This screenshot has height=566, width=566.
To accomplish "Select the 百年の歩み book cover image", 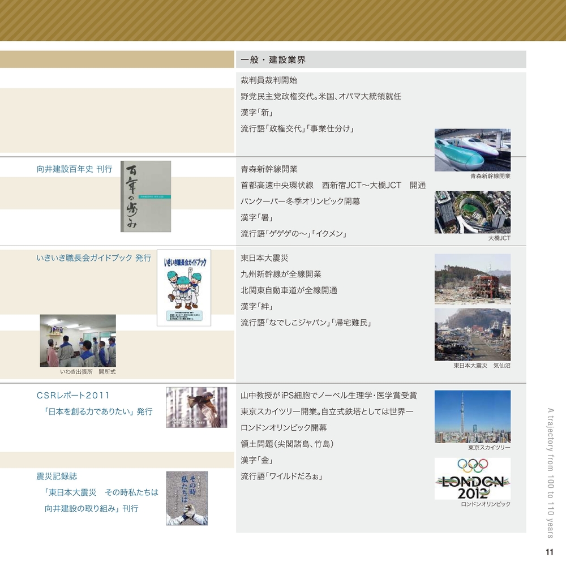I will point(145,196).
